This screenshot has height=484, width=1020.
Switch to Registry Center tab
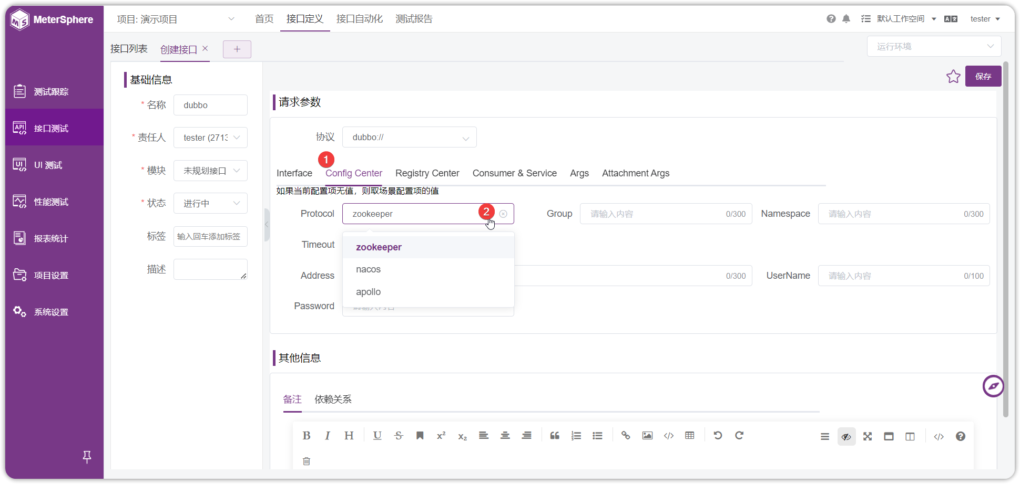pos(427,173)
